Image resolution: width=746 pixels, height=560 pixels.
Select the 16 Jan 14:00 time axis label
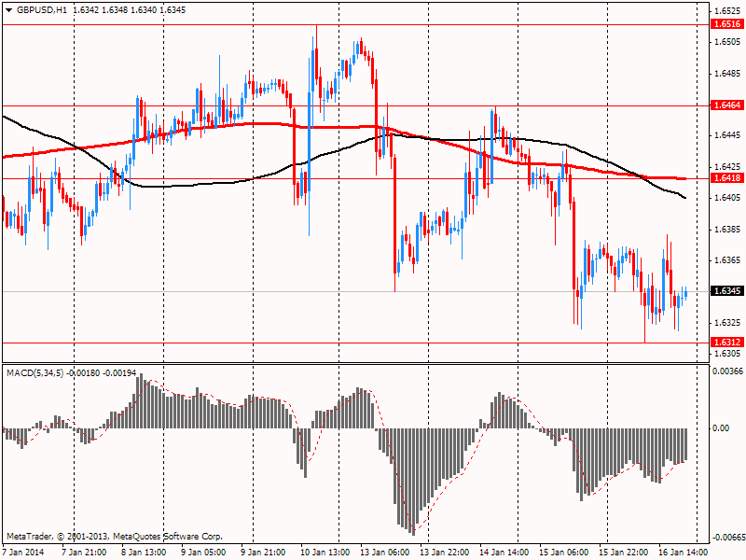(x=684, y=553)
